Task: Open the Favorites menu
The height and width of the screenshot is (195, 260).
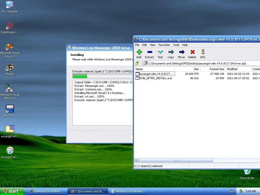Action: tap(164, 45)
